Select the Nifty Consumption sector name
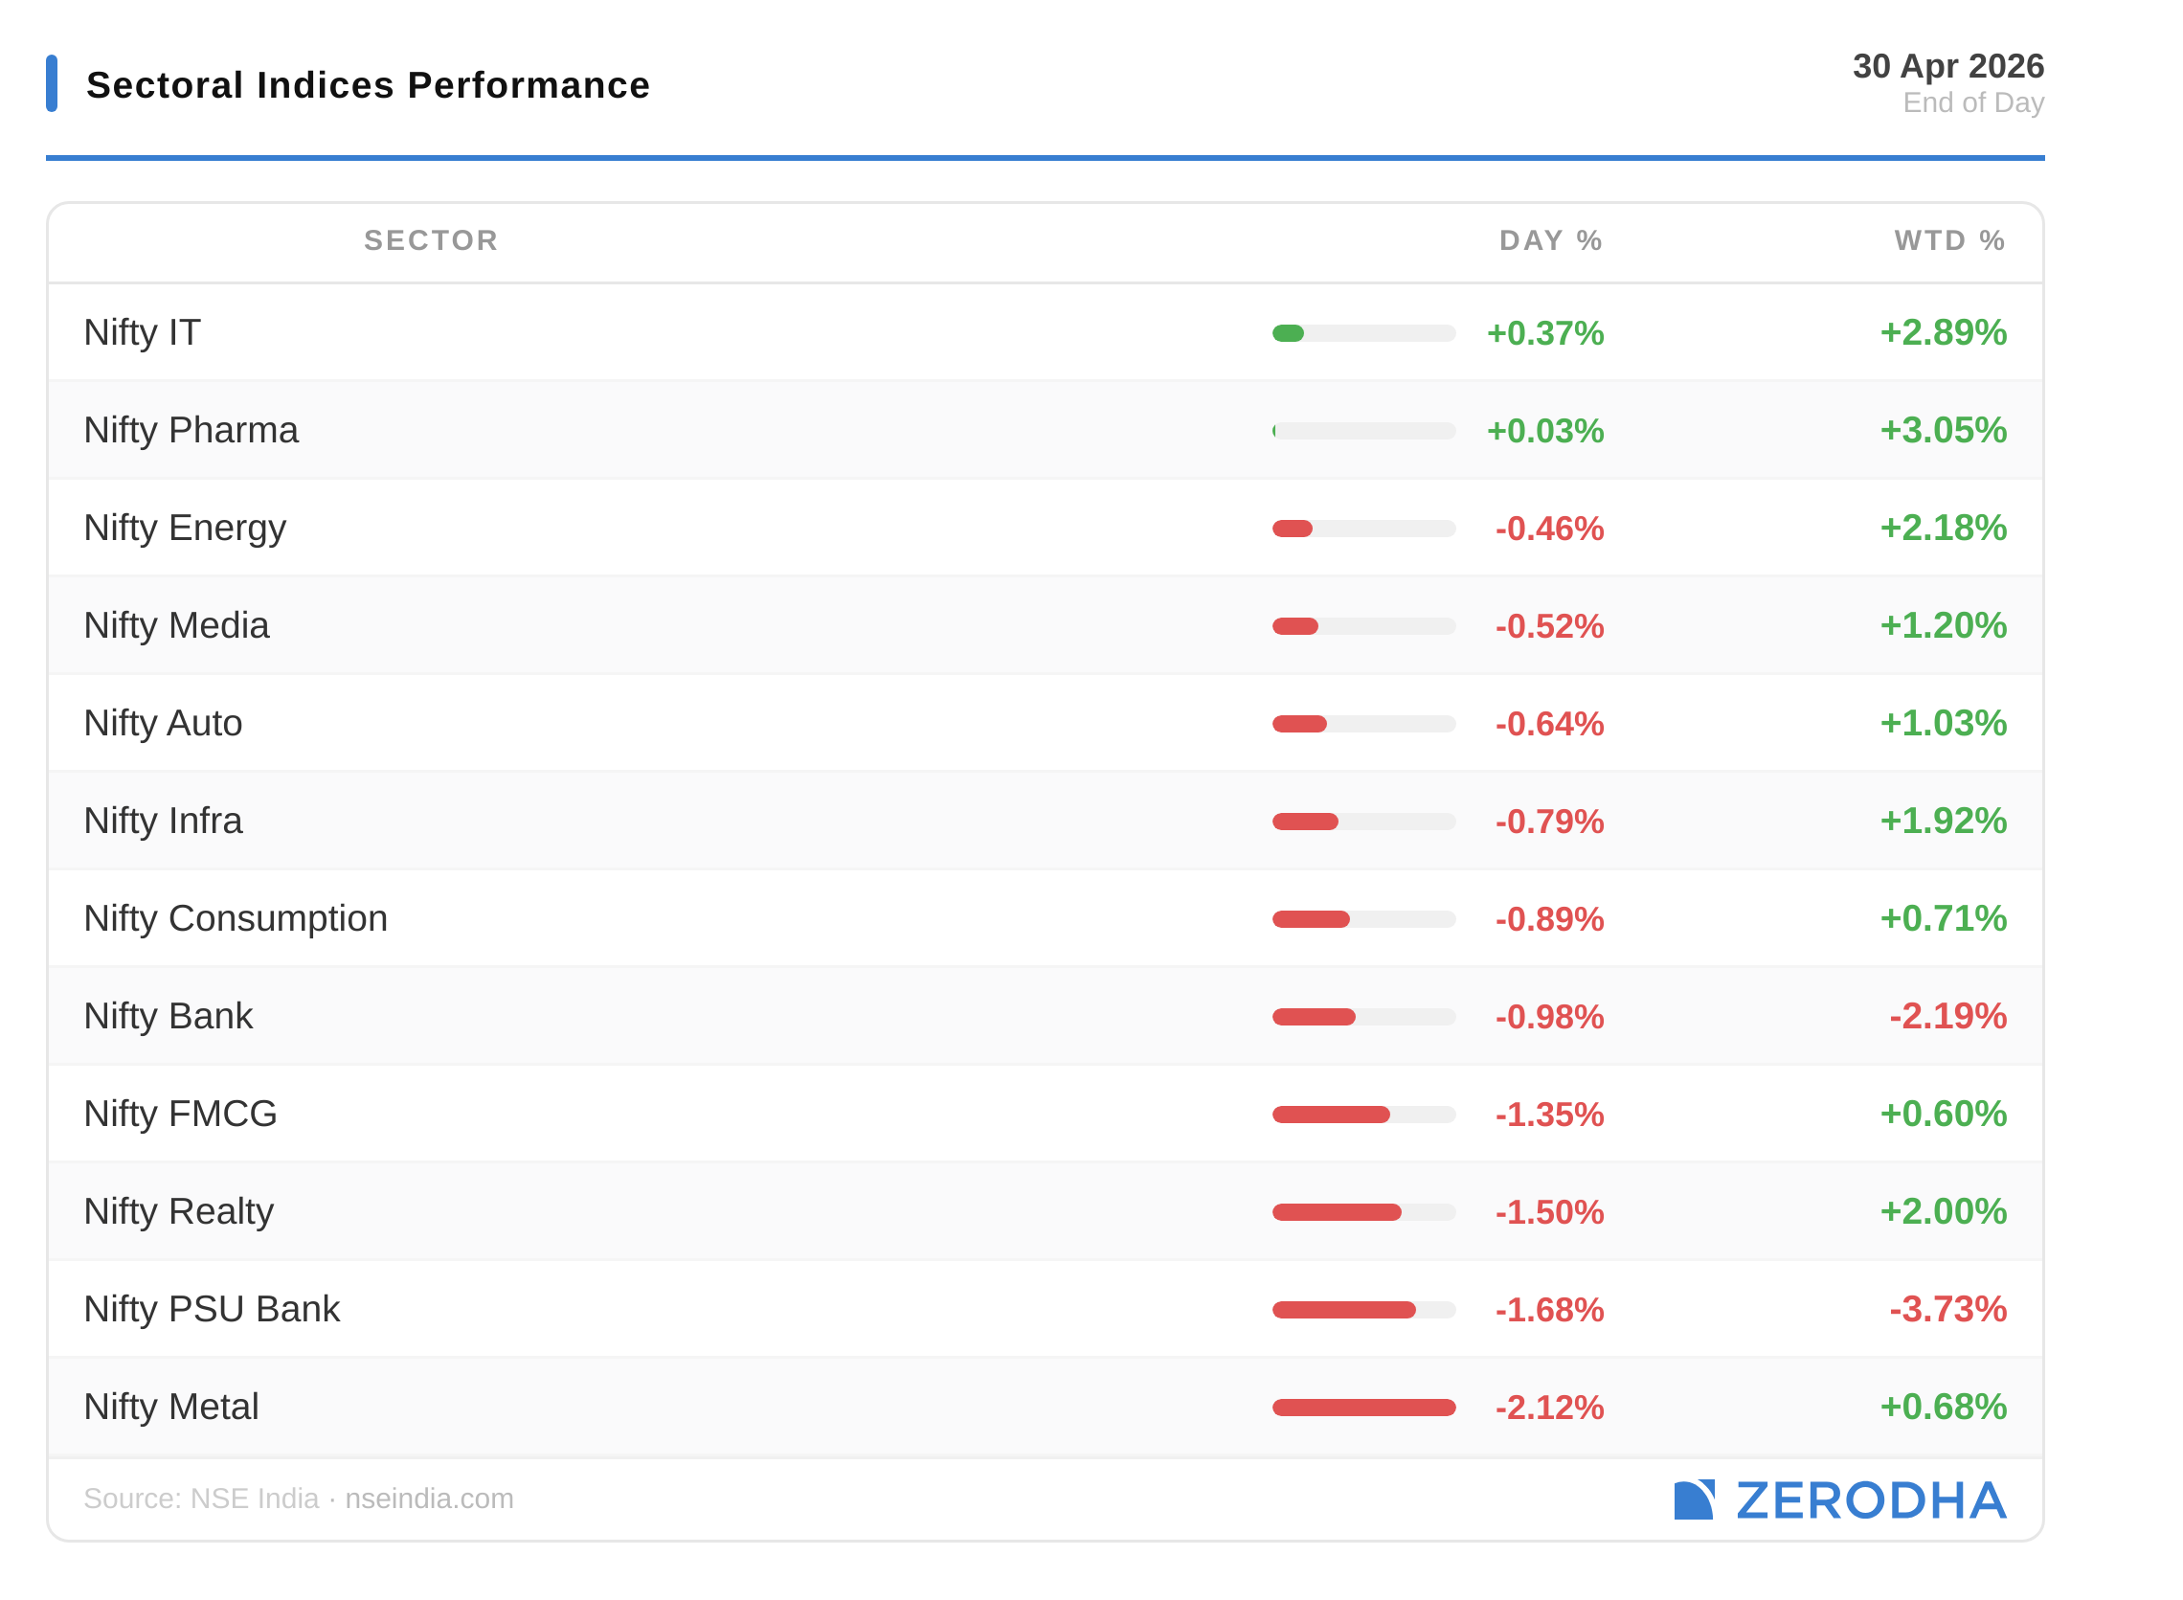The image size is (2183, 1600). (x=236, y=918)
